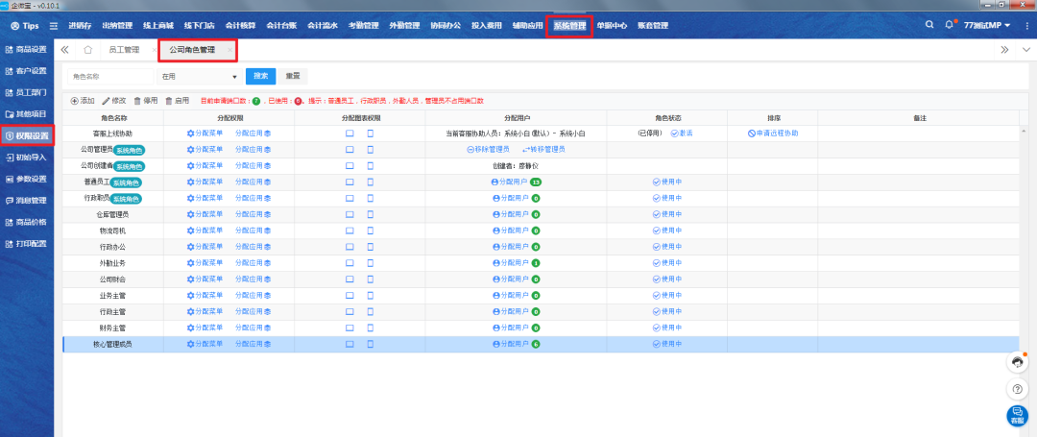Expand the tab list chevron at far right
The height and width of the screenshot is (437, 1037).
coord(1025,49)
